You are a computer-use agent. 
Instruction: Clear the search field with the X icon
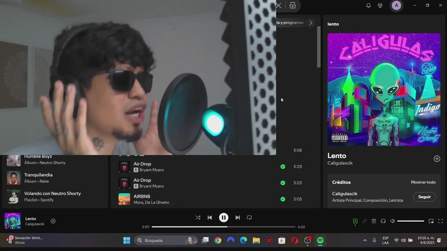pyautogui.click(x=279, y=6)
